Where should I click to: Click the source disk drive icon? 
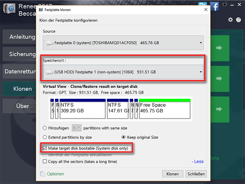[x=49, y=43]
